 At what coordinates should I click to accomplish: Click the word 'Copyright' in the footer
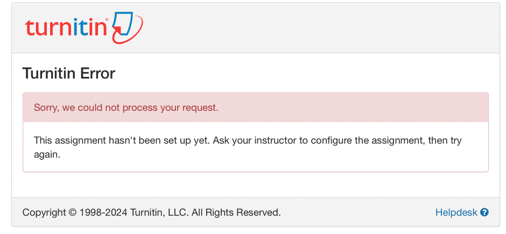pos(44,212)
